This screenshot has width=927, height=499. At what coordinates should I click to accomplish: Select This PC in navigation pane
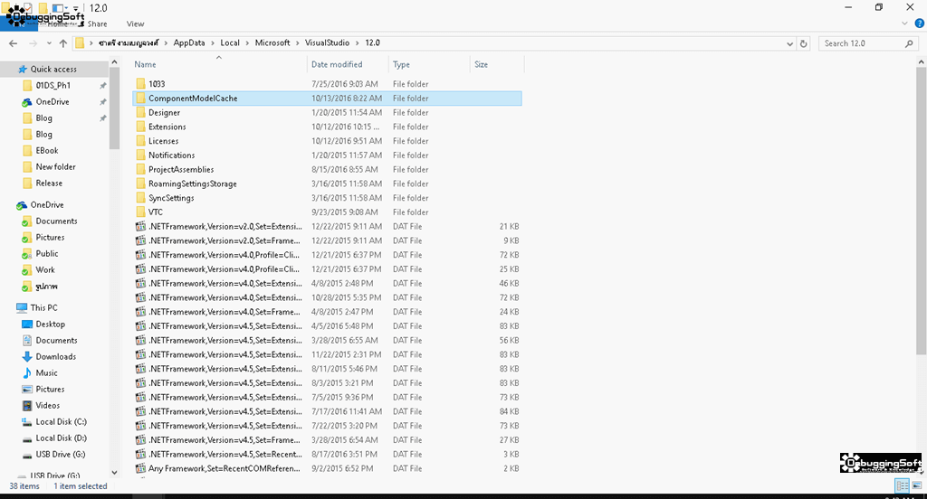(43, 307)
